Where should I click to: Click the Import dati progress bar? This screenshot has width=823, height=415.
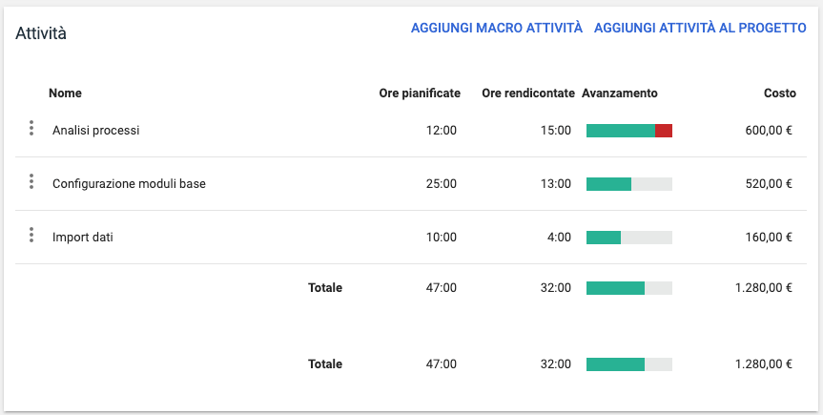pyautogui.click(x=629, y=238)
